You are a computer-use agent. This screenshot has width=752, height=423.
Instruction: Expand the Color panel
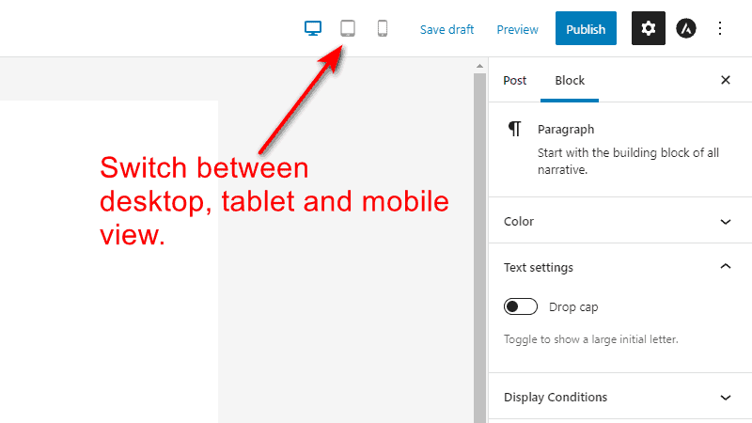[620, 222]
